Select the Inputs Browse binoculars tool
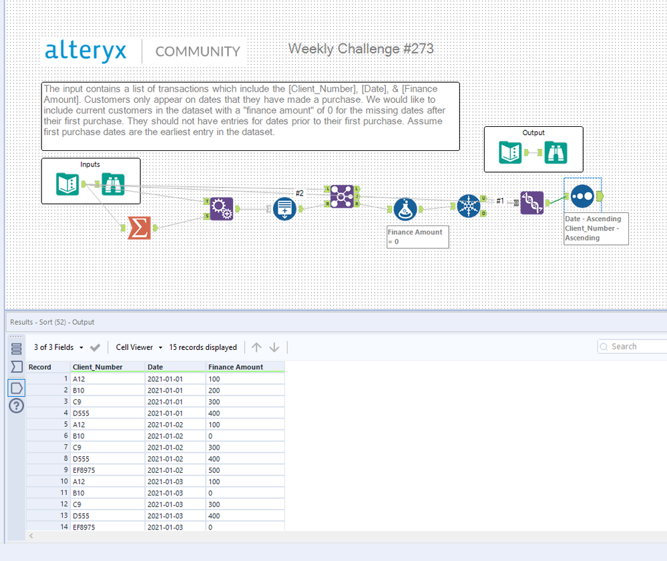This screenshot has height=561, width=667. point(113,184)
